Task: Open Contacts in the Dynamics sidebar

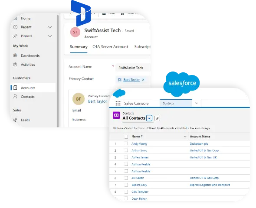Action: point(28,97)
